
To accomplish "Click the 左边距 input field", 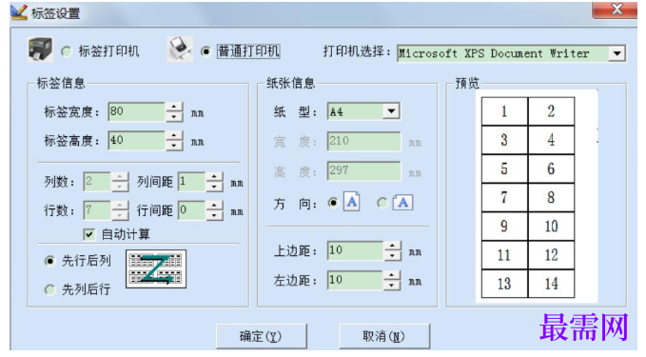I will 355,280.
